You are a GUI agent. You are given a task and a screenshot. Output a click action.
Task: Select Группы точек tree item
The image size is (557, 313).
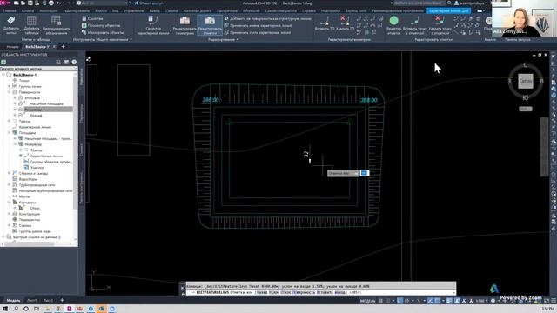tap(30, 87)
